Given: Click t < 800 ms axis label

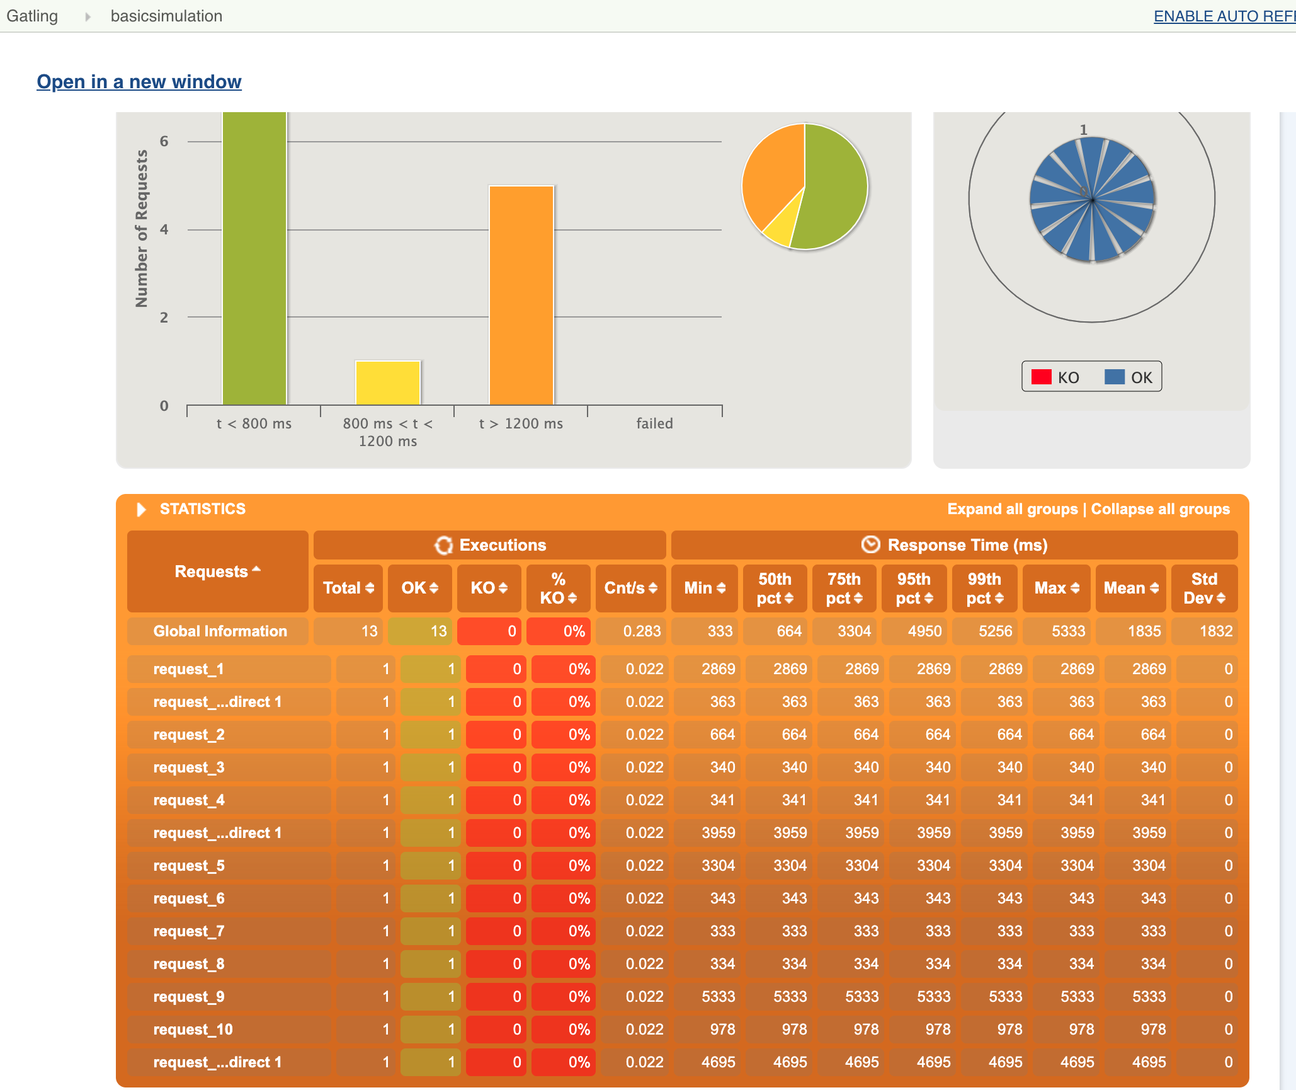Looking at the screenshot, I should [254, 423].
